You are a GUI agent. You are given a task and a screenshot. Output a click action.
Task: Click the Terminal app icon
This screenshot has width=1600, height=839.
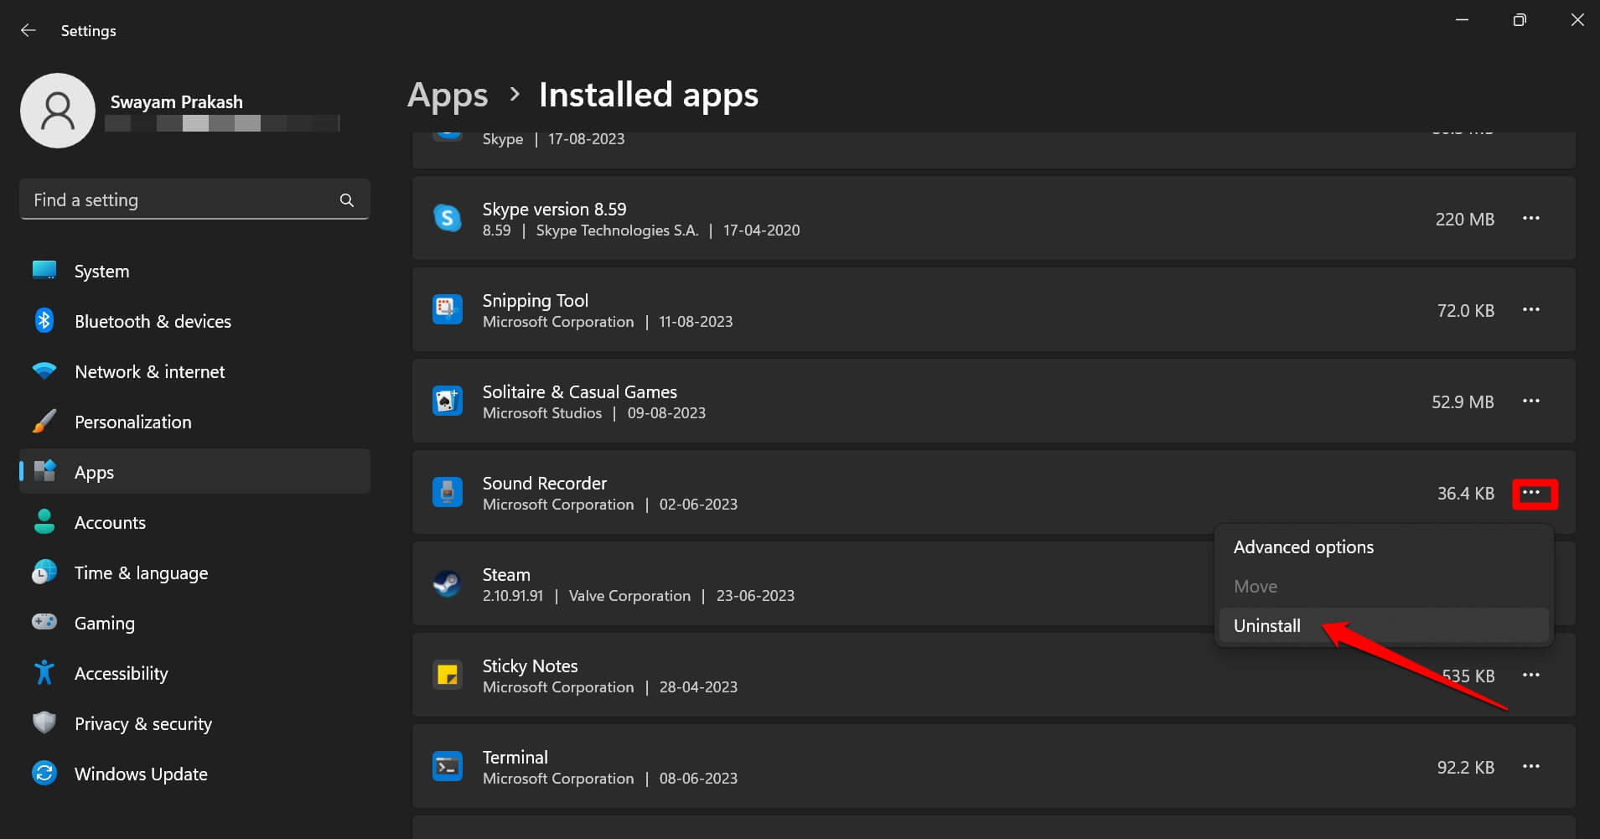[x=447, y=766]
